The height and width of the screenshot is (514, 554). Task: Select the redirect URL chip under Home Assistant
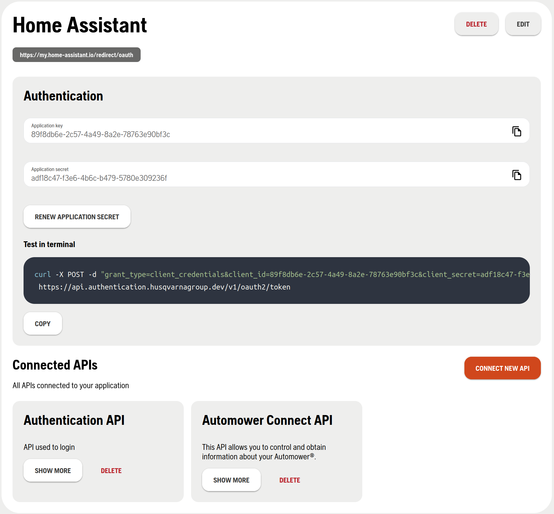pos(76,55)
